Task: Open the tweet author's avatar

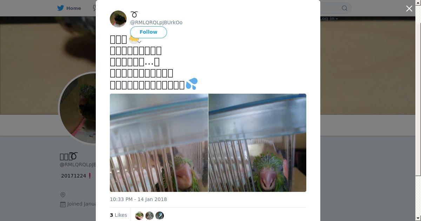Action: pyautogui.click(x=118, y=19)
